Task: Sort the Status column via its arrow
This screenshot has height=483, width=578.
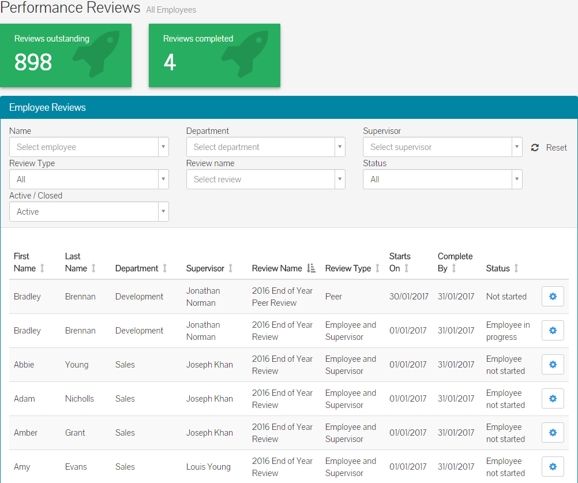Action: [x=516, y=268]
